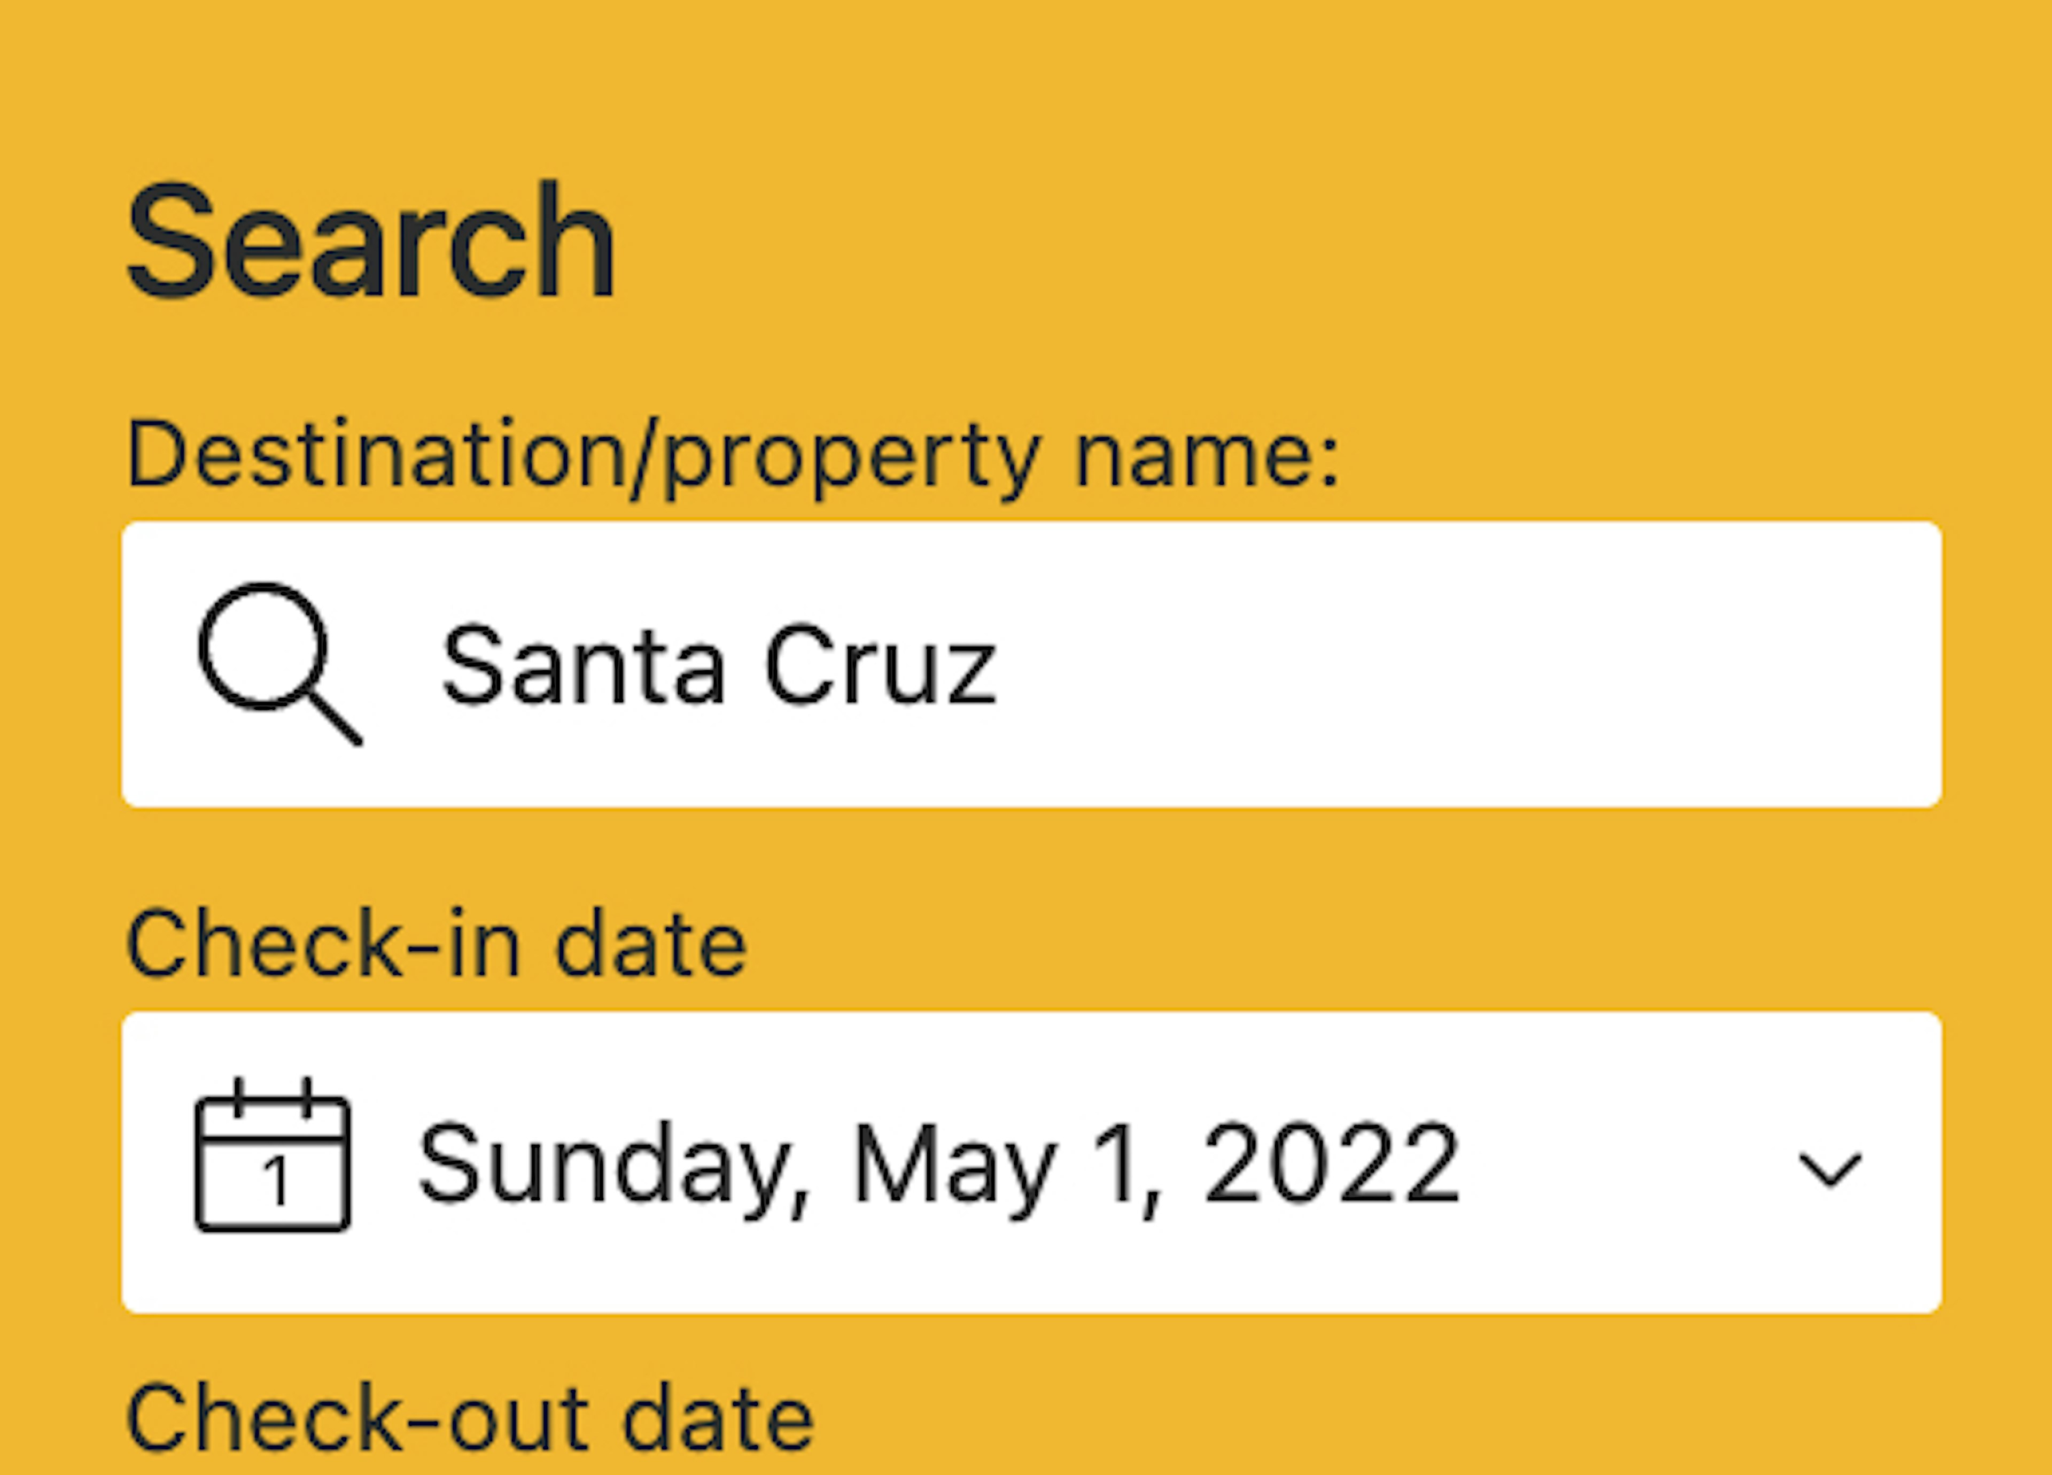Viewport: 2052px width, 1475px height.
Task: Expand the check-in date chevron arrow
Action: pos(1829,1169)
